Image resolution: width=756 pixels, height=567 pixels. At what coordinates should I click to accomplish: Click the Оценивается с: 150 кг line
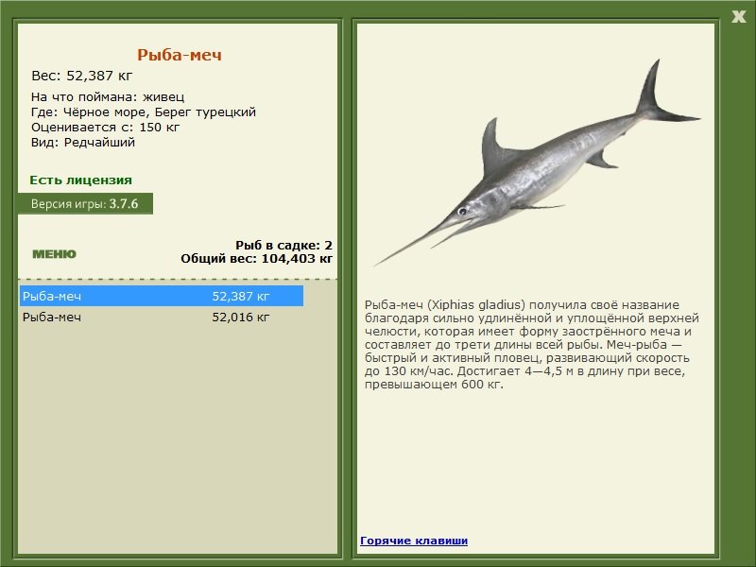click(x=105, y=128)
